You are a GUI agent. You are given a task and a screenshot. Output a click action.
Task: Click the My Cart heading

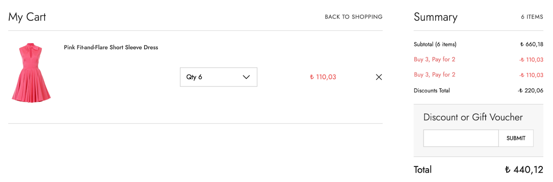click(x=27, y=17)
